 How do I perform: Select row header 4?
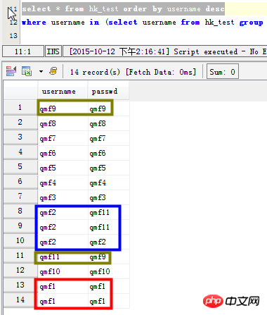click(x=20, y=152)
